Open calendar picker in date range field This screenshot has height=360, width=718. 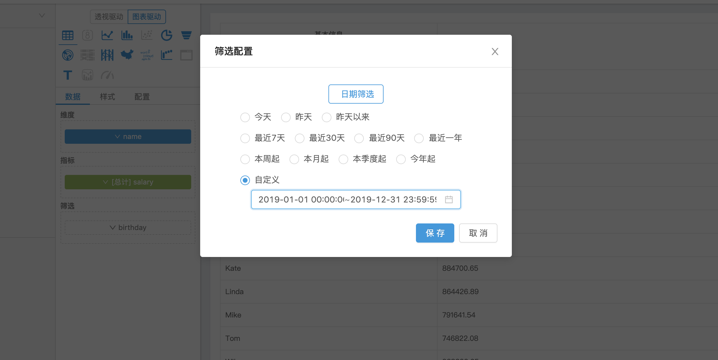tap(449, 199)
